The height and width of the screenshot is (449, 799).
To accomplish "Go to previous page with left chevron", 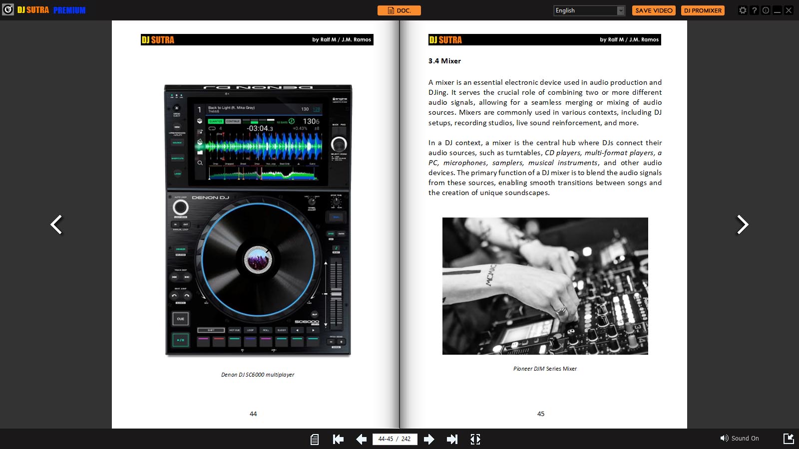I will (x=56, y=224).
